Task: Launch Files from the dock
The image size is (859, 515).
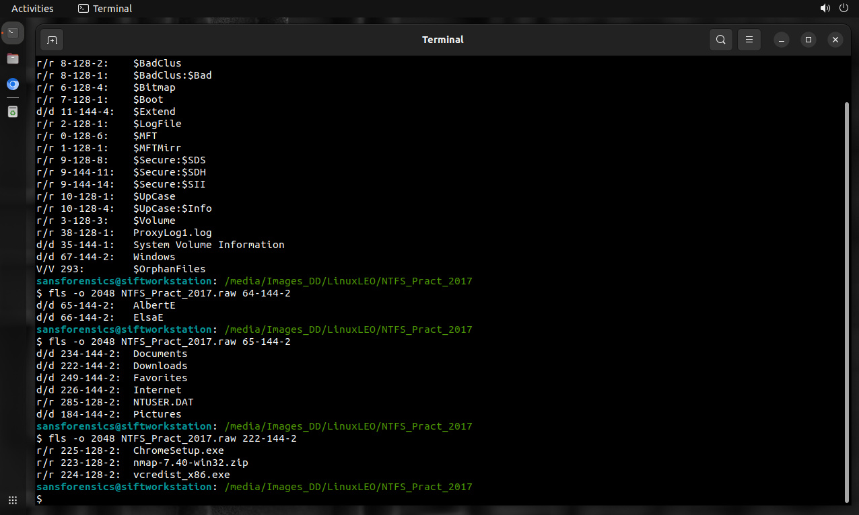Action: (x=13, y=58)
